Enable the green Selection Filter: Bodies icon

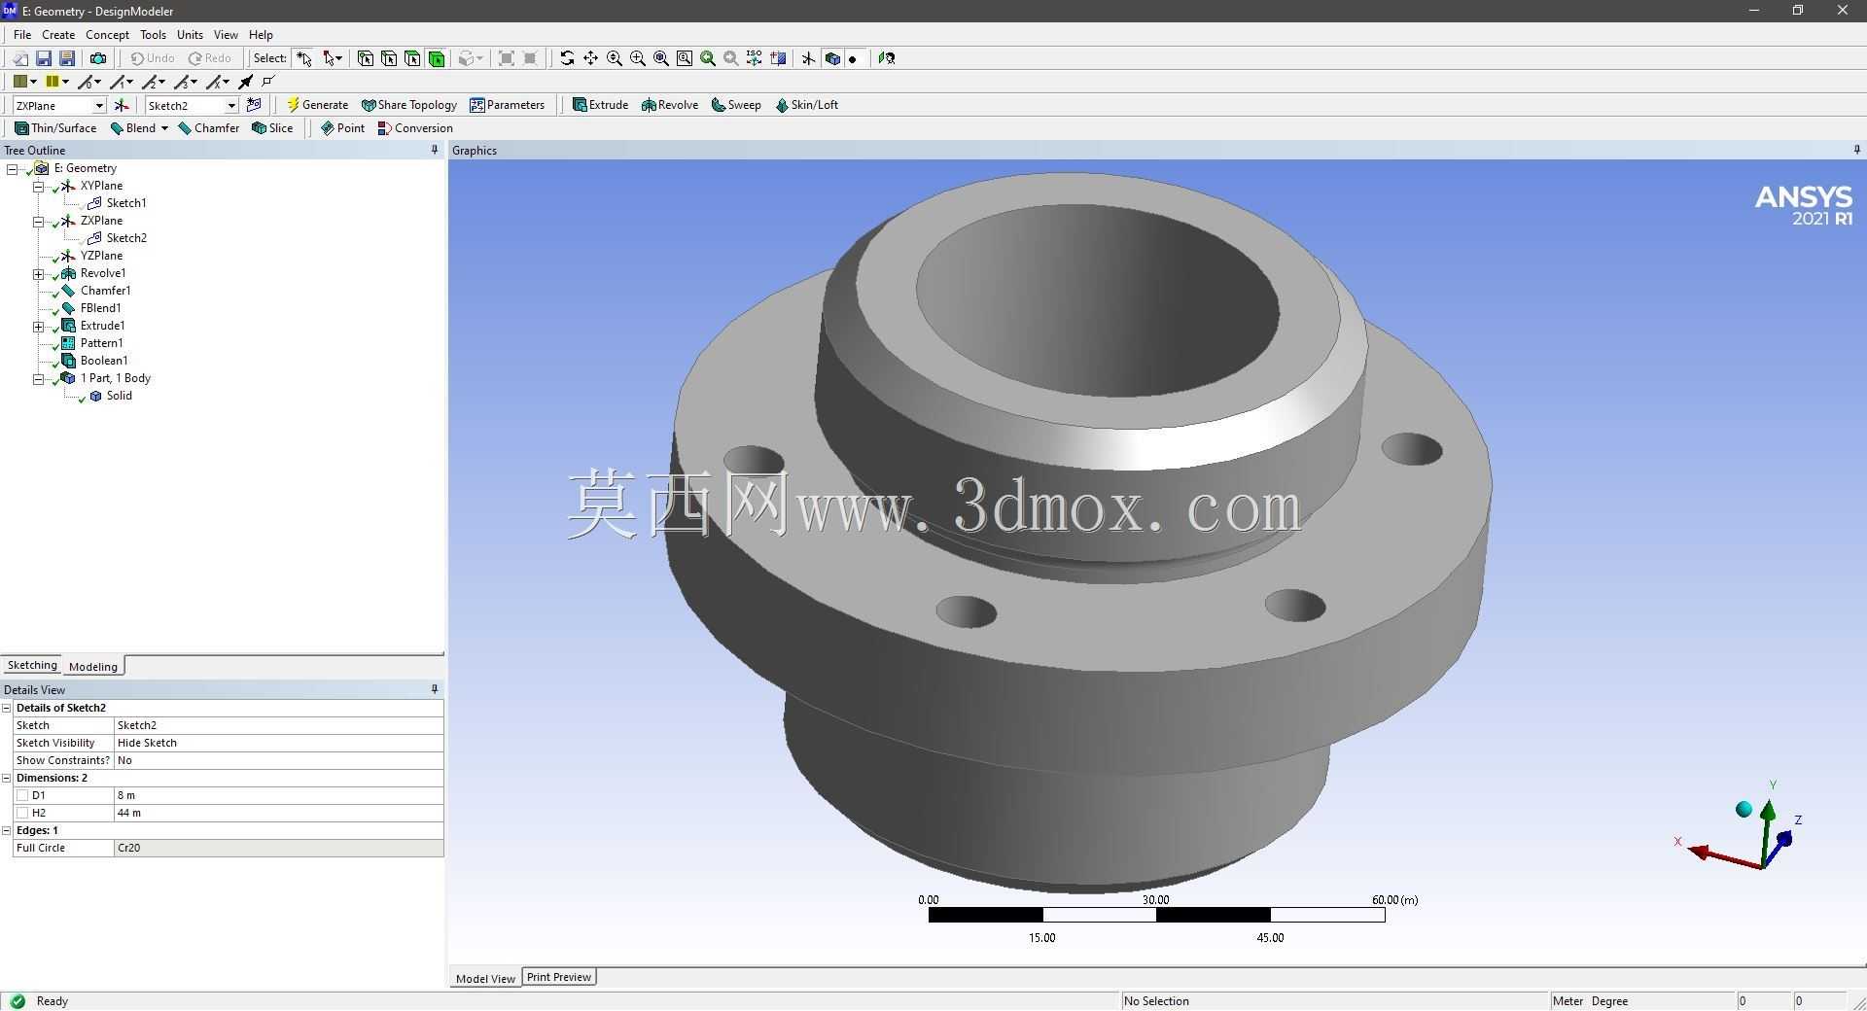(x=437, y=58)
